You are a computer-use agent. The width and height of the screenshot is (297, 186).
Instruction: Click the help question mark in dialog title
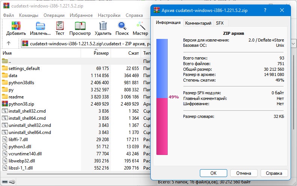tap(265, 10)
